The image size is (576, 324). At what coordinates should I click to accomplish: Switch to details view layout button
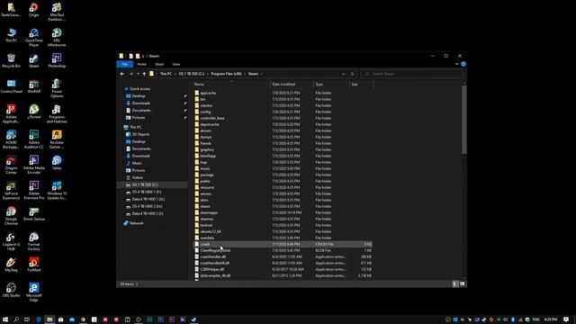point(454,284)
